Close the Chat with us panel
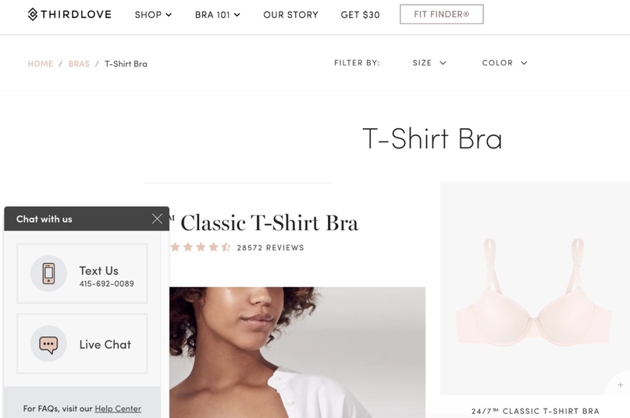This screenshot has width=630, height=418. pos(157,219)
